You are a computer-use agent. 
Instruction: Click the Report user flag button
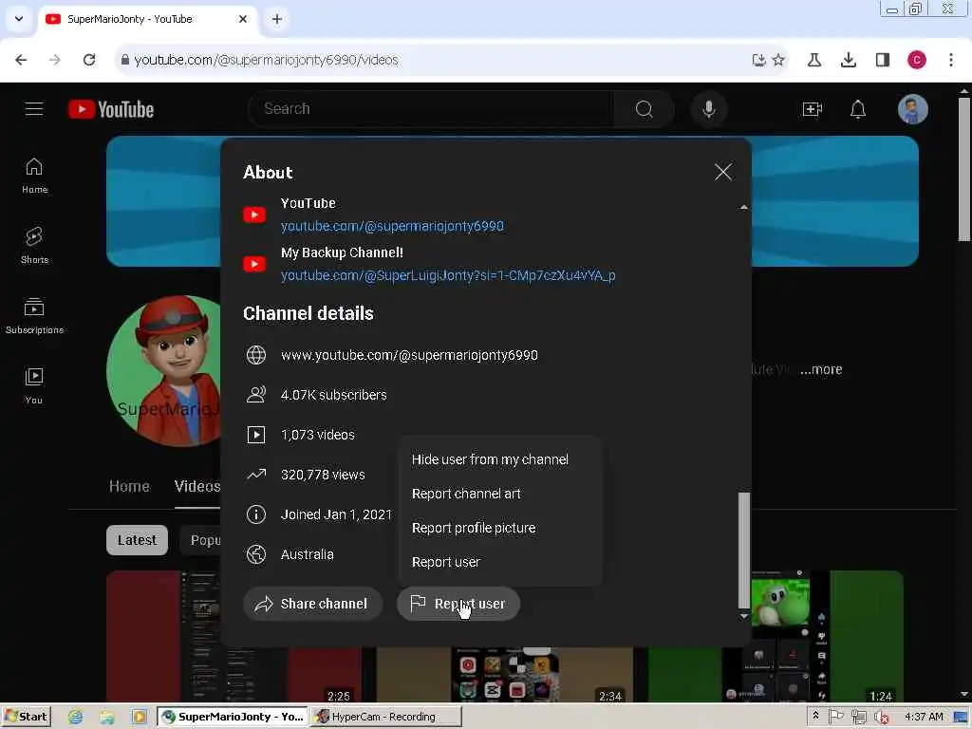coord(458,604)
